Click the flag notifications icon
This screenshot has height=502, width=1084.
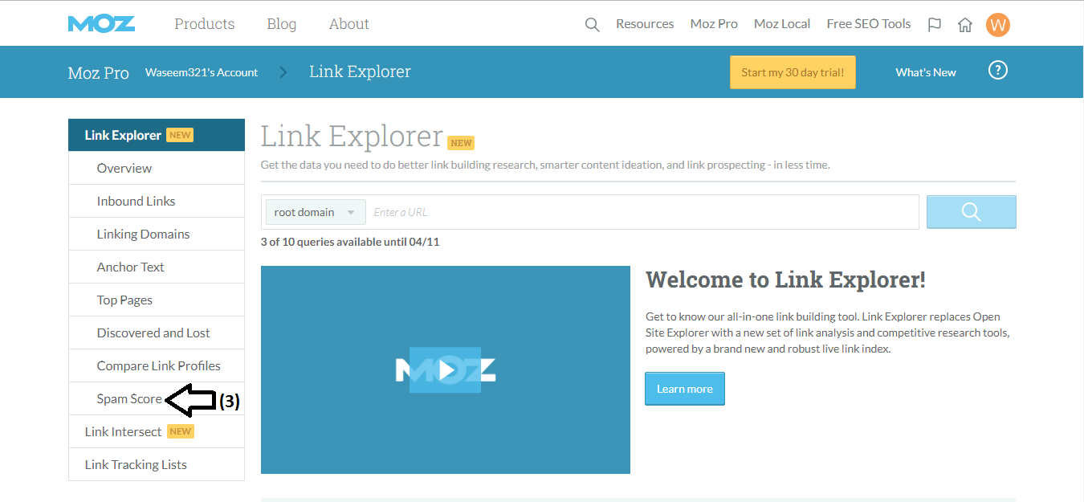(934, 24)
